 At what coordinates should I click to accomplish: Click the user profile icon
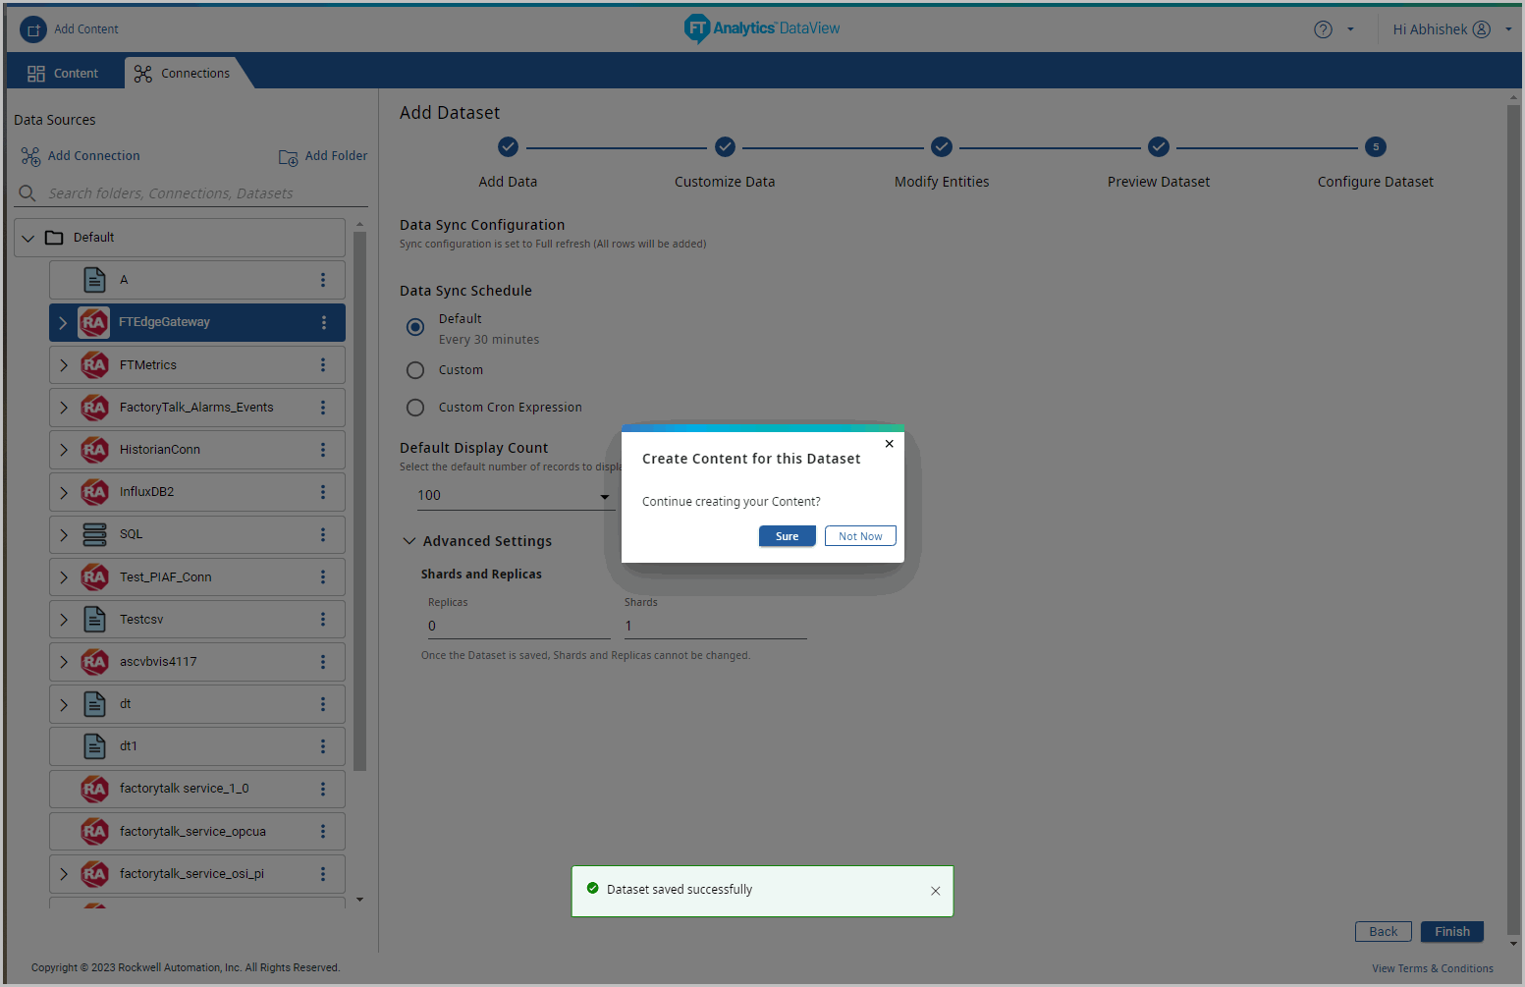1482,29
